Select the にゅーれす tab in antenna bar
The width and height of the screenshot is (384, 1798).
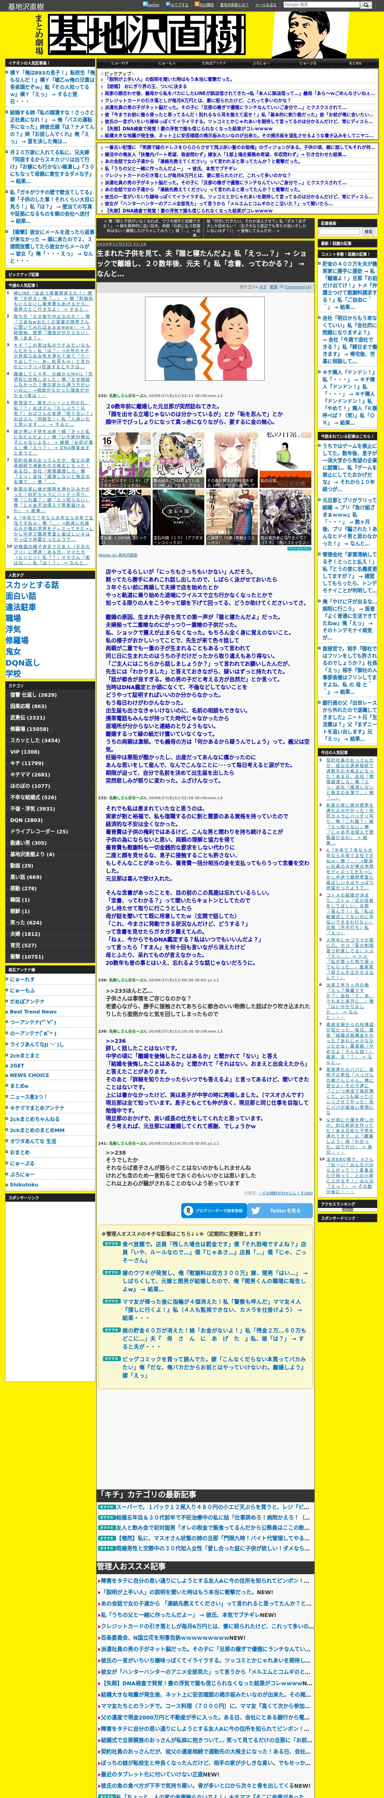click(120, 63)
